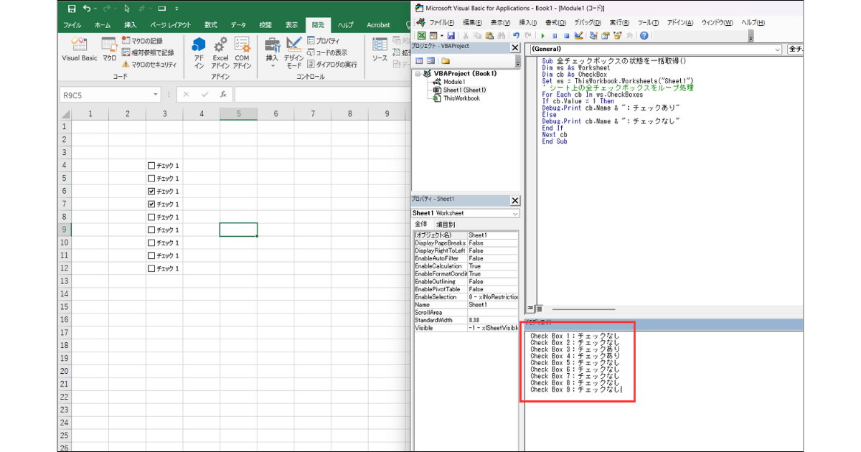
Task: Expand the Sheet1 Worksheet properties dropdown
Action: [x=515, y=213]
